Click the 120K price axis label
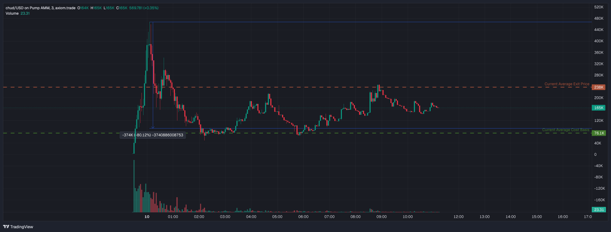 pyautogui.click(x=599, y=121)
